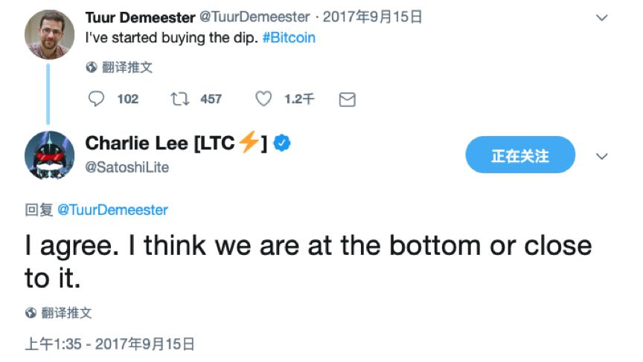Viewport: 643px width, 362px height.
Task: Open the chevron menu beside 正在关注 button
Action: click(x=601, y=156)
